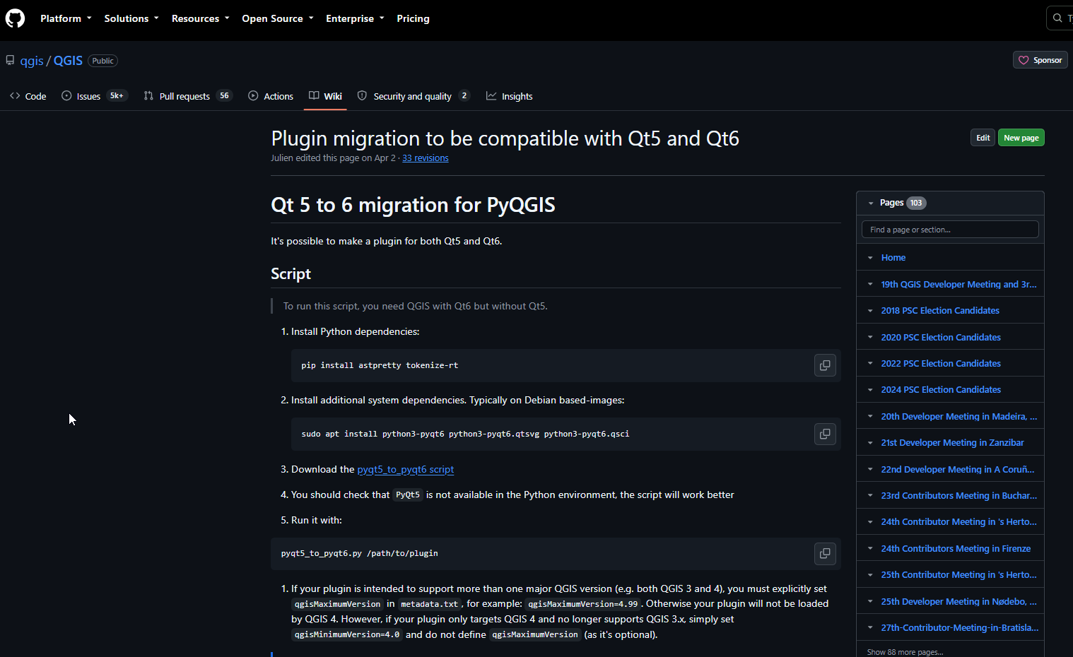This screenshot has height=657, width=1073.
Task: Click the green New page button
Action: click(x=1021, y=138)
